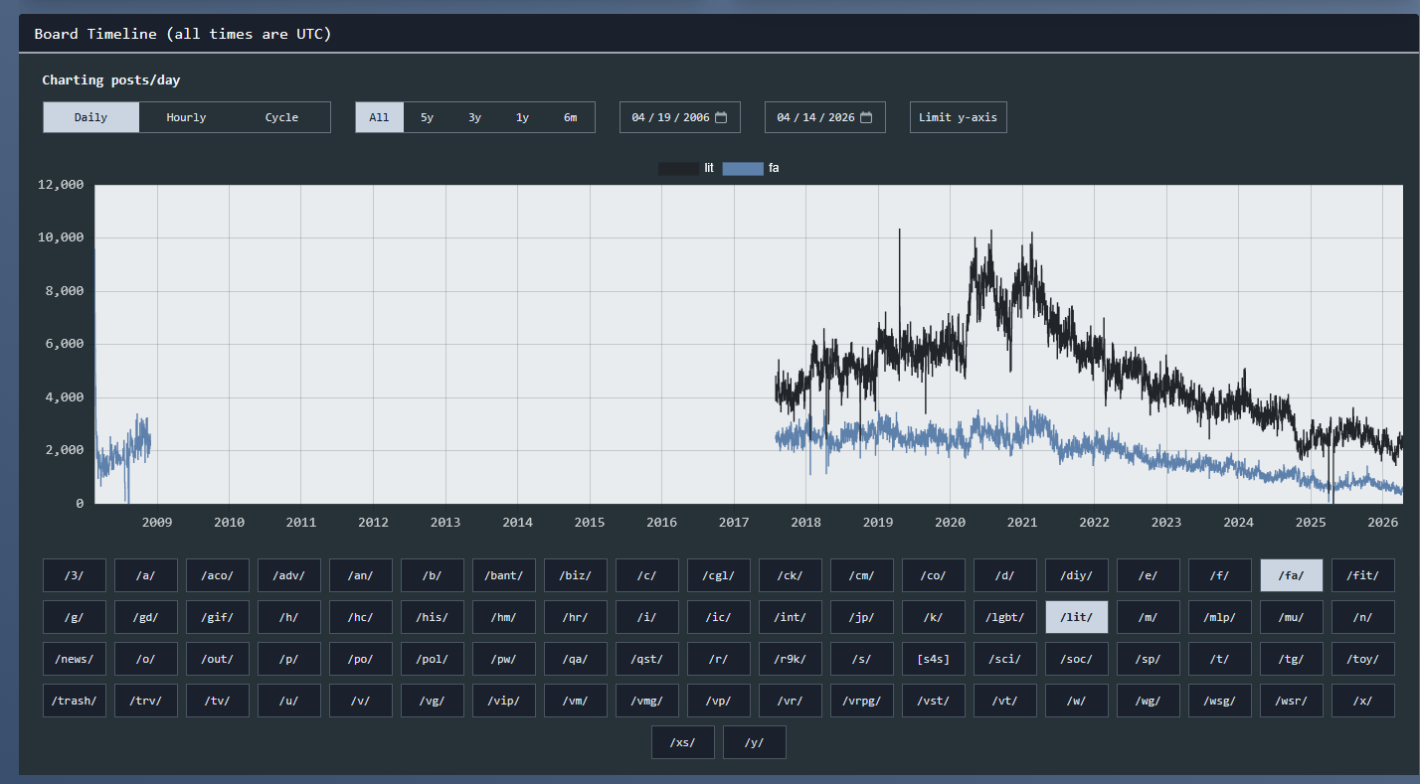The image size is (1420, 784).
Task: Switch chart to Hourly view
Action: [x=186, y=117]
